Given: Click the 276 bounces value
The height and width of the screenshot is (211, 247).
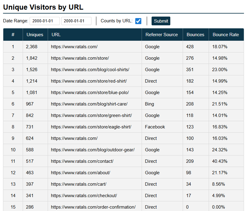Looking at the screenshot, I should click(x=190, y=58).
